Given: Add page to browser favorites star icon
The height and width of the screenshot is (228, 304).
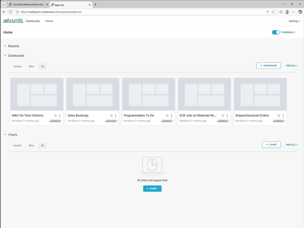Looking at the screenshot, I should coord(273,12).
